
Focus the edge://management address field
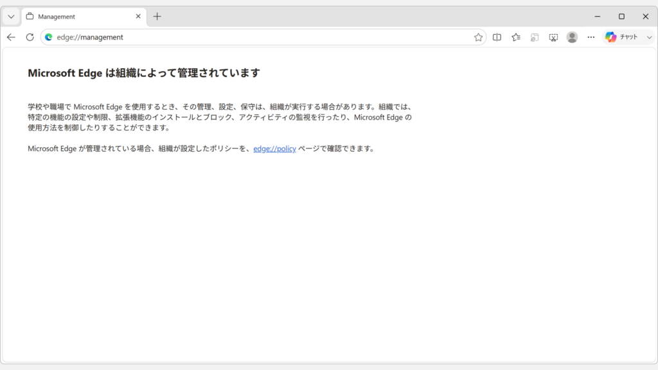[x=262, y=37]
